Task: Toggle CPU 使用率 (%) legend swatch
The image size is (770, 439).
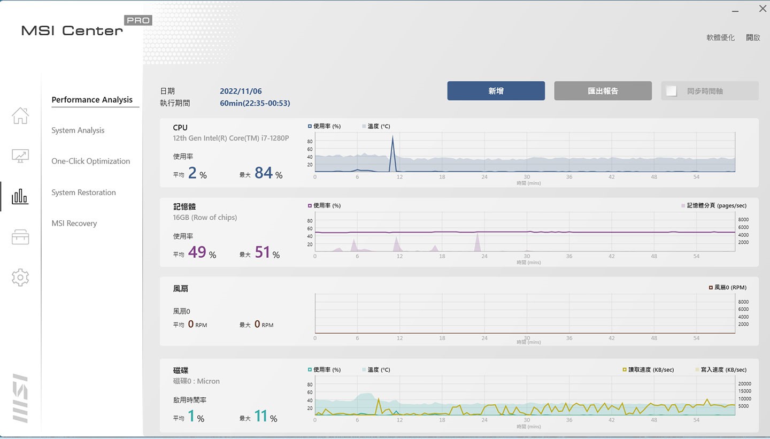Action: click(310, 126)
